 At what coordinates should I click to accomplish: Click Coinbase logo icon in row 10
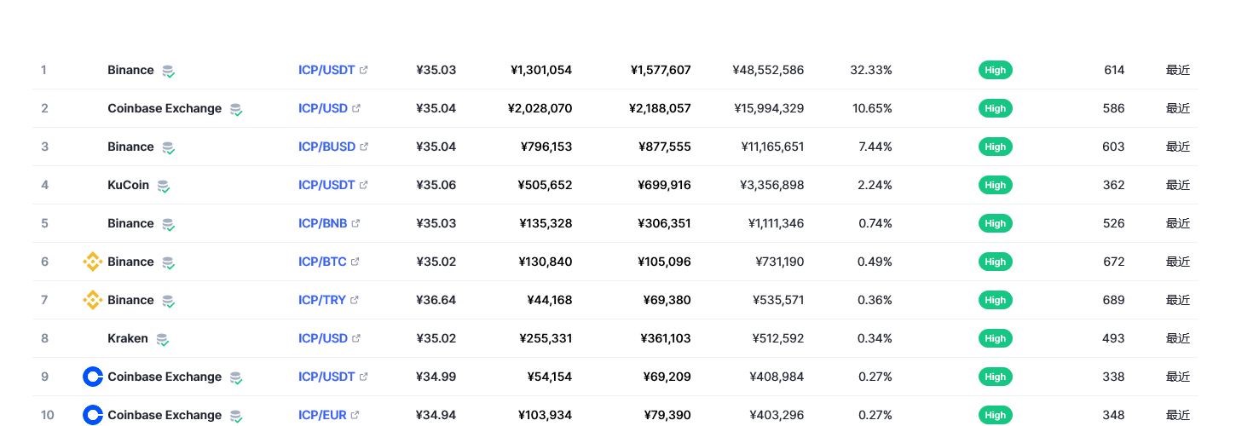(x=93, y=415)
